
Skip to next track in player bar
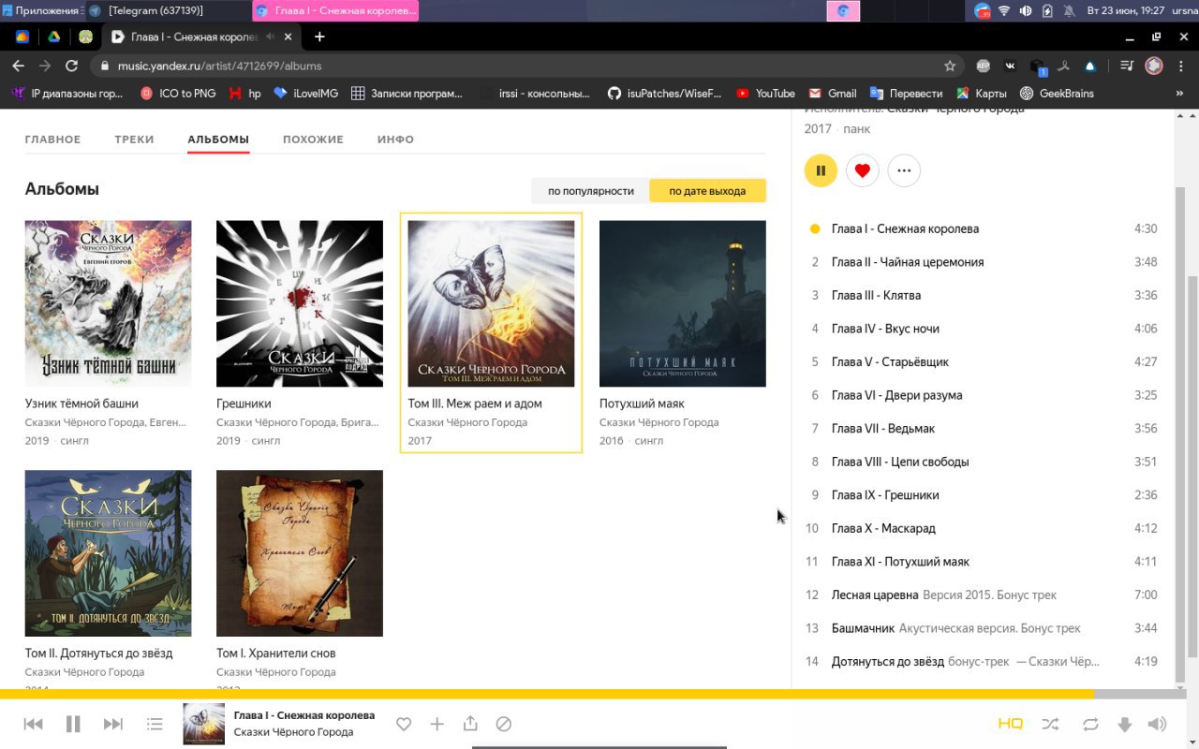[x=113, y=724]
